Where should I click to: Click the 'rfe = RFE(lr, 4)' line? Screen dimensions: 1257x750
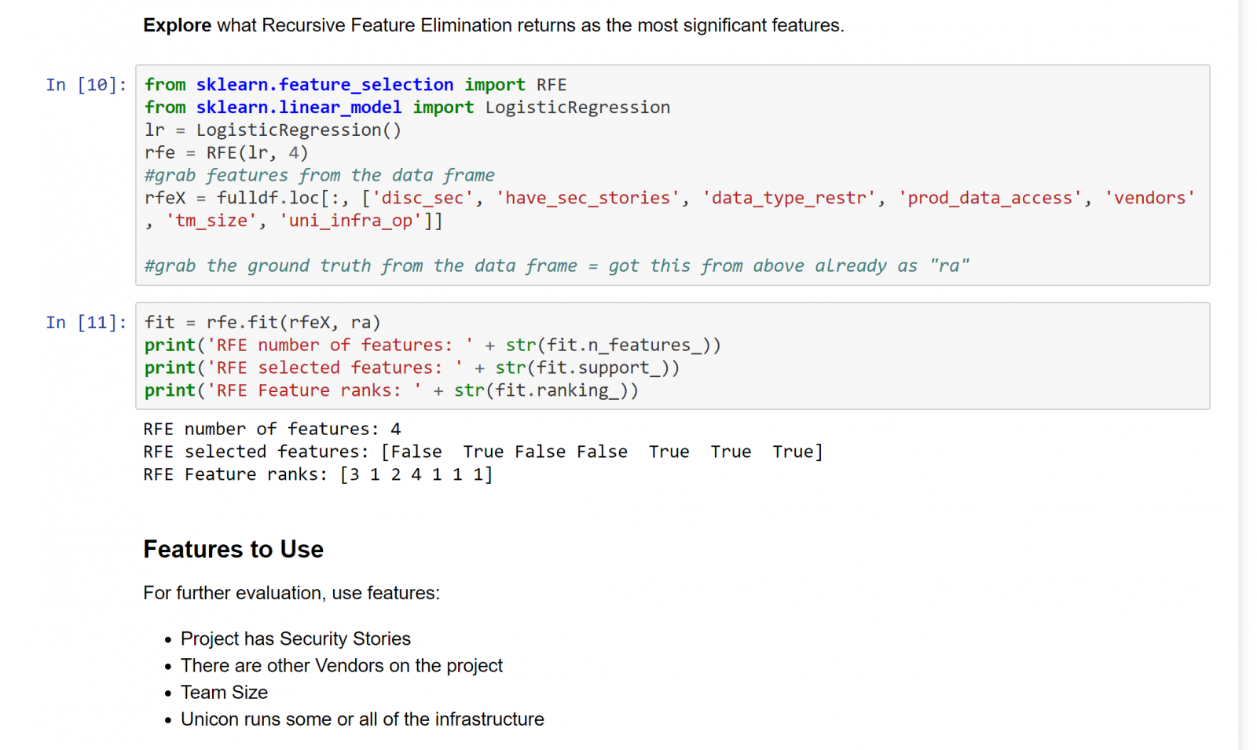(x=226, y=153)
